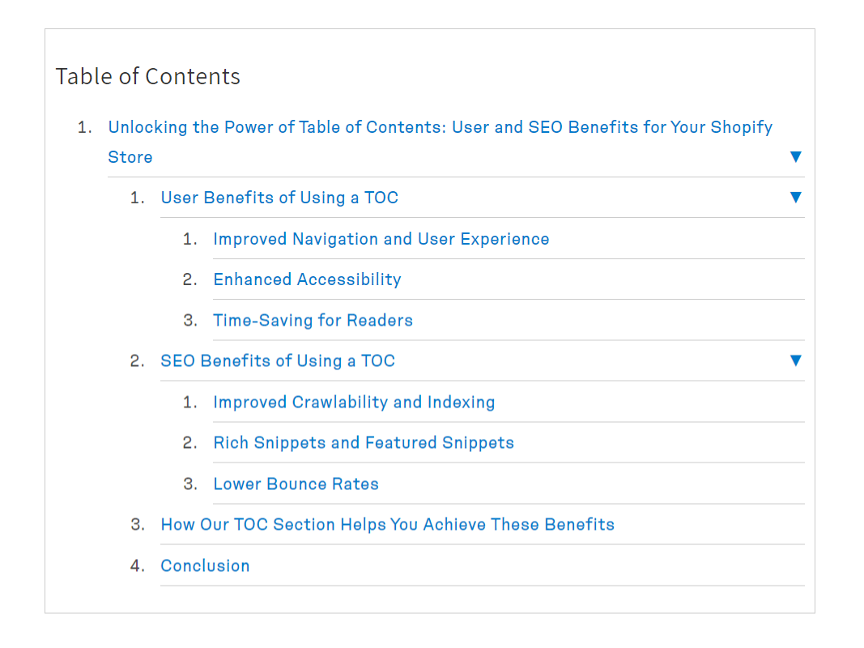Collapse SEO Benefits of Using a TOC arrow
Screen dimensions: 864x648
click(x=795, y=360)
